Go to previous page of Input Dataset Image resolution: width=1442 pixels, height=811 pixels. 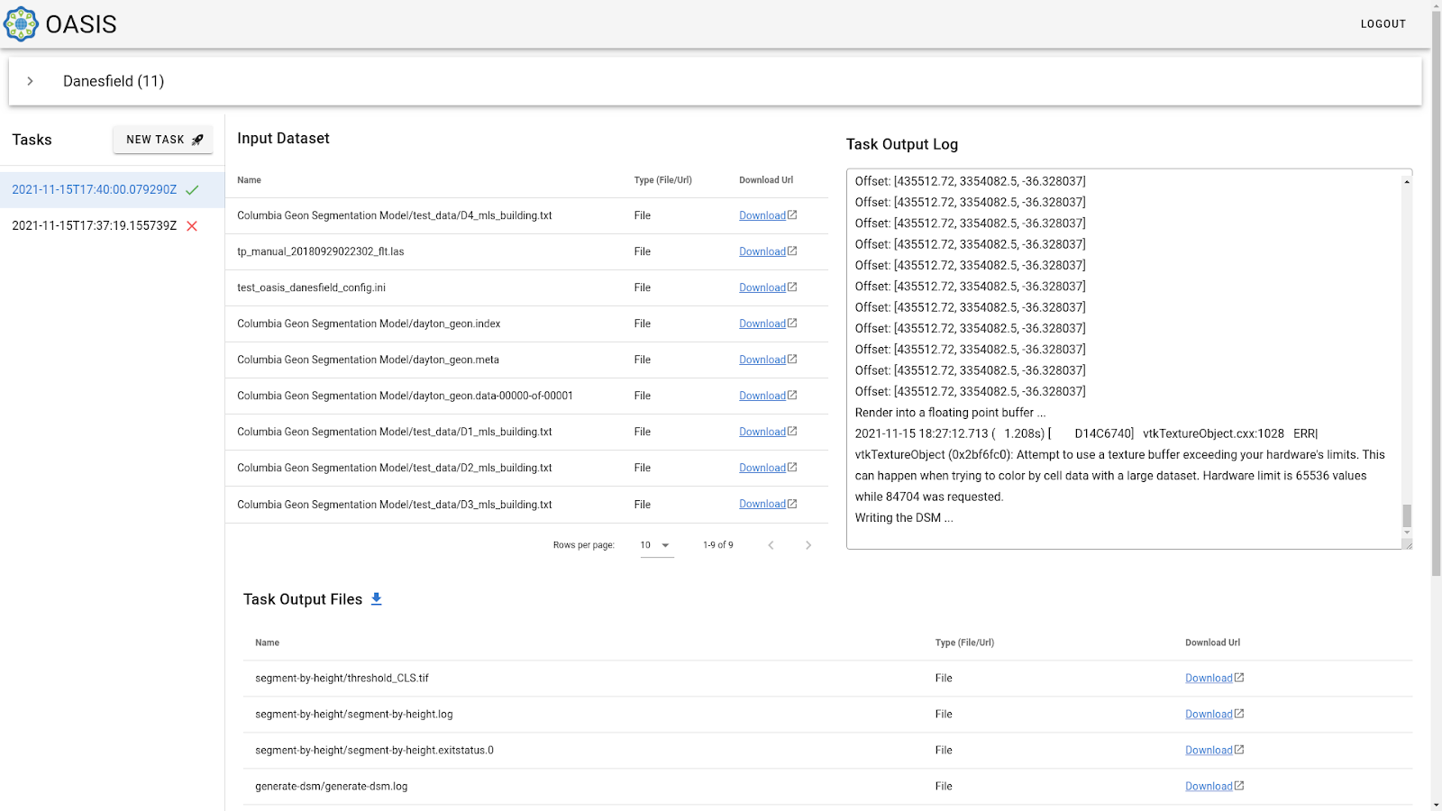tap(771, 545)
